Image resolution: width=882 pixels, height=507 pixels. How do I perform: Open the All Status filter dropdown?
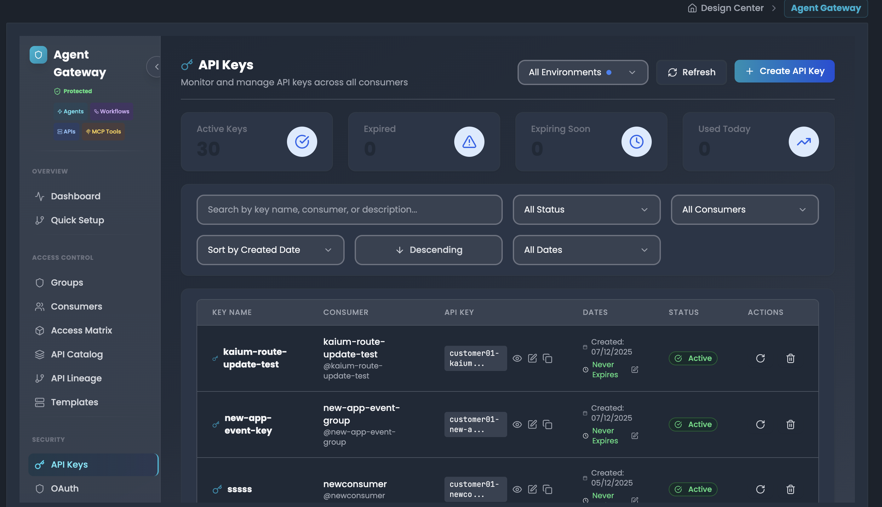click(587, 210)
